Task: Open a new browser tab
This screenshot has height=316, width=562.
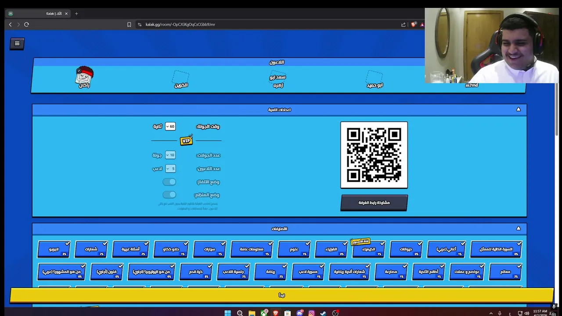Action: click(76, 14)
